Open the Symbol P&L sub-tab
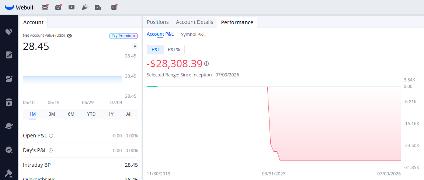Screen dimensions: 424x180 [x=193, y=34]
